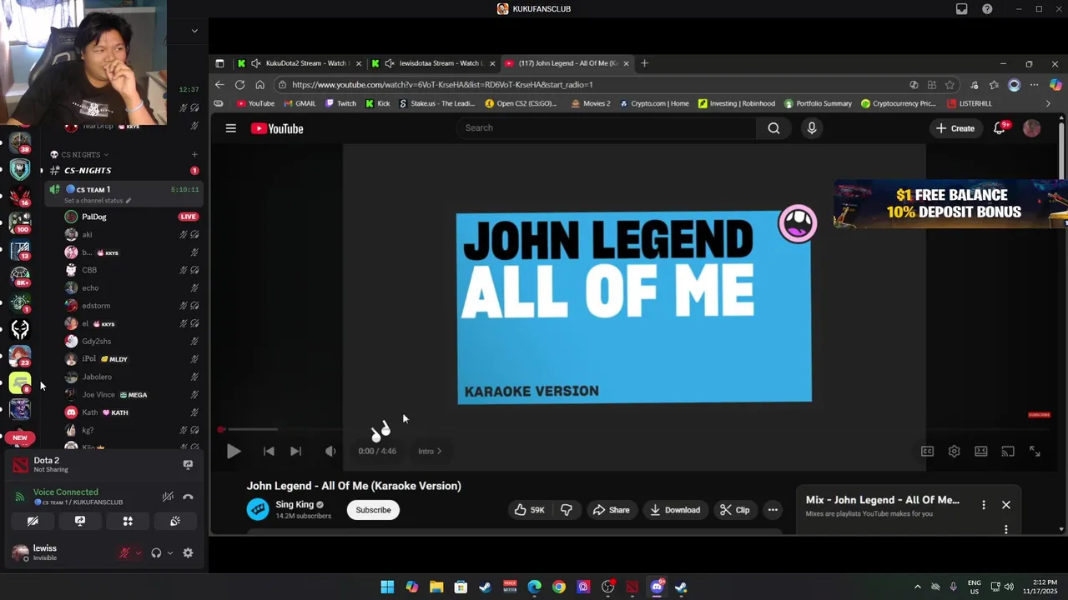Toggle closed captions on the video
1068x600 pixels.
[927, 451]
